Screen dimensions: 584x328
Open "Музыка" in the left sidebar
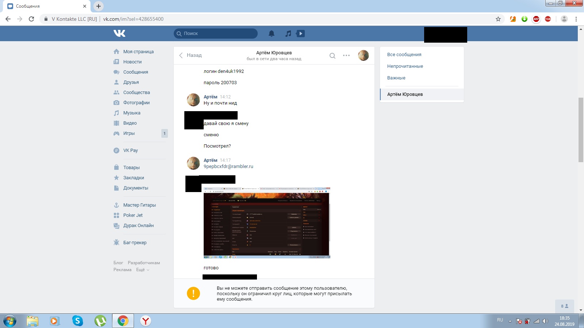(x=131, y=113)
